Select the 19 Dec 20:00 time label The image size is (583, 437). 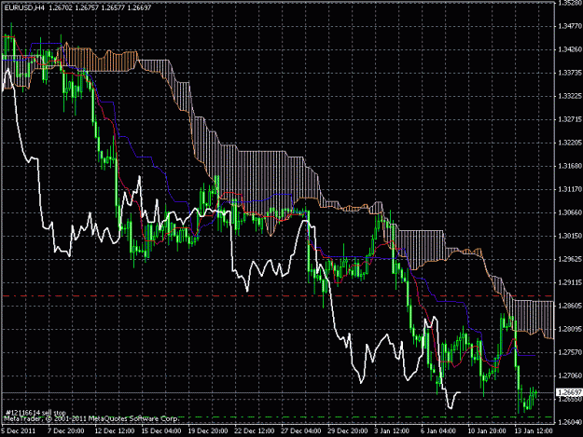[208, 430]
